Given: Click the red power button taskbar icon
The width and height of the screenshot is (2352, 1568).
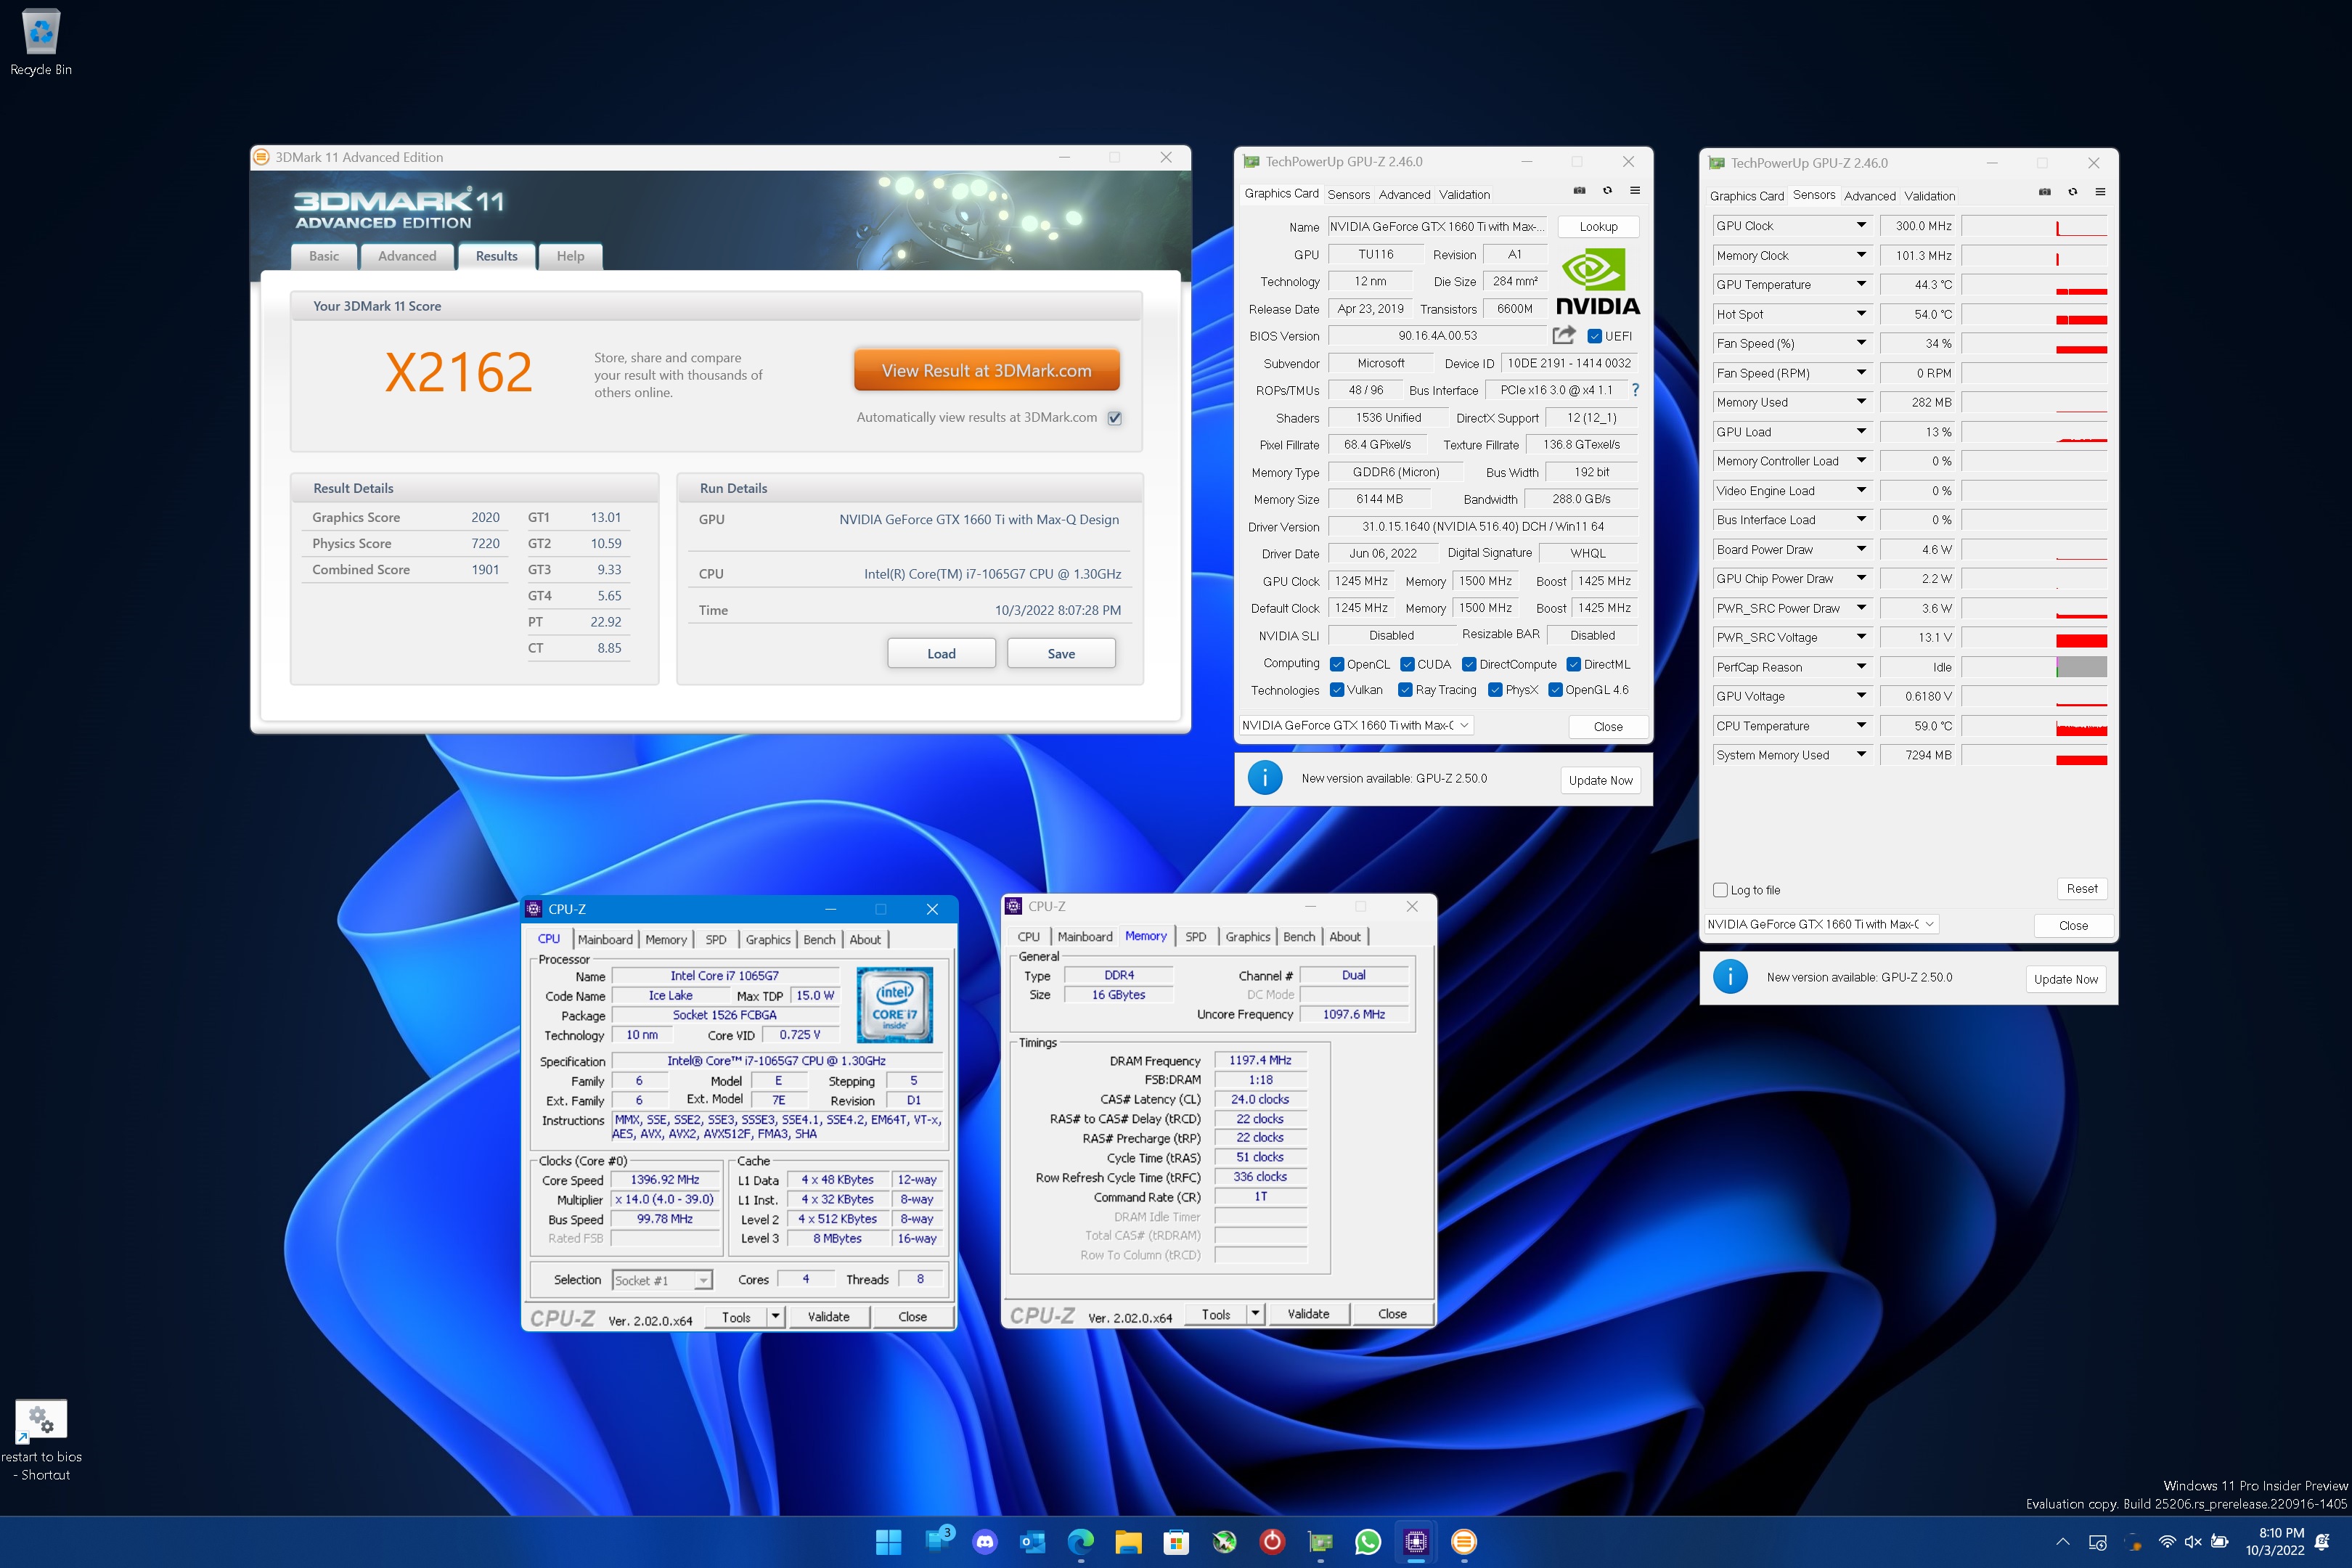Looking at the screenshot, I should (1272, 1542).
